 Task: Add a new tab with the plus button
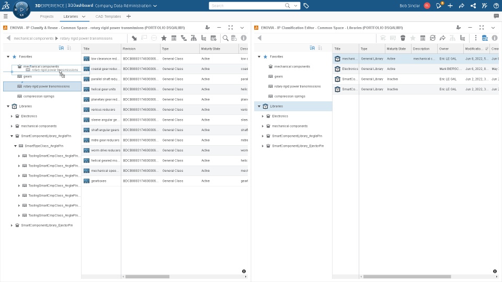click(129, 16)
